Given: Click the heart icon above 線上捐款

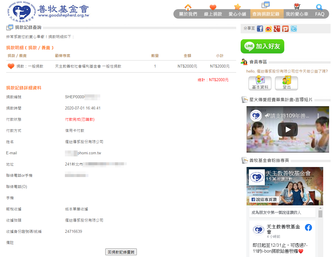Looking at the screenshot, I should point(213,7).
